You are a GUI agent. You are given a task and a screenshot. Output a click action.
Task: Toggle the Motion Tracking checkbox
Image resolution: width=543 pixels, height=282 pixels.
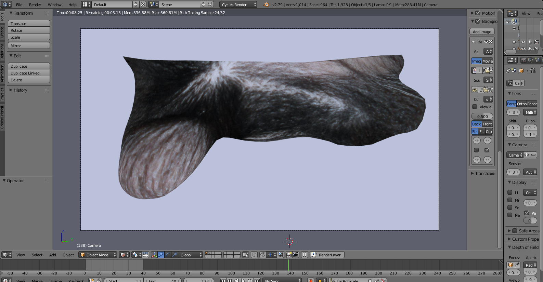[478, 13]
